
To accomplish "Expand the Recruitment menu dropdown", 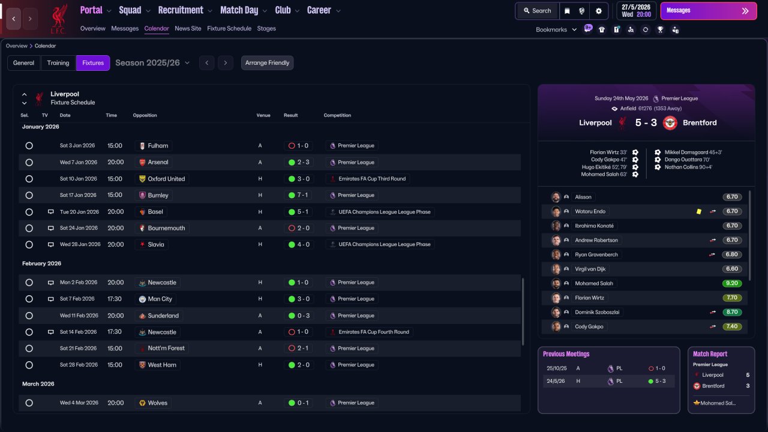I will [x=209, y=11].
